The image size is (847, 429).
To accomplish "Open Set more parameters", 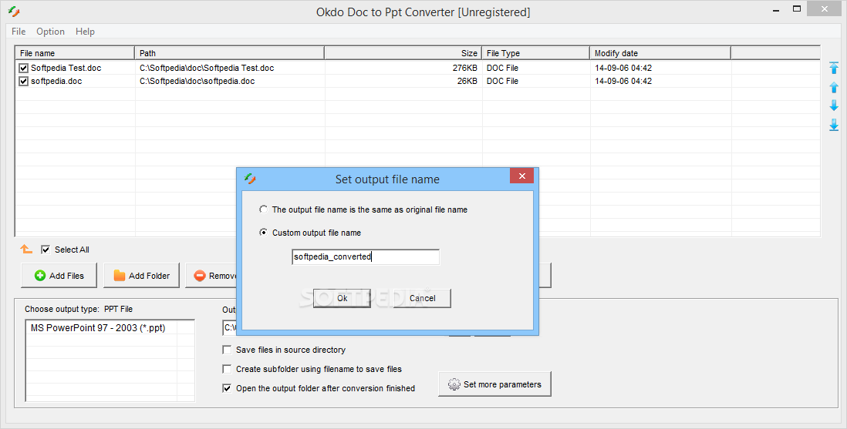I will 494,384.
